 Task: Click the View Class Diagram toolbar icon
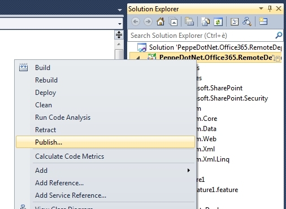click(x=247, y=21)
